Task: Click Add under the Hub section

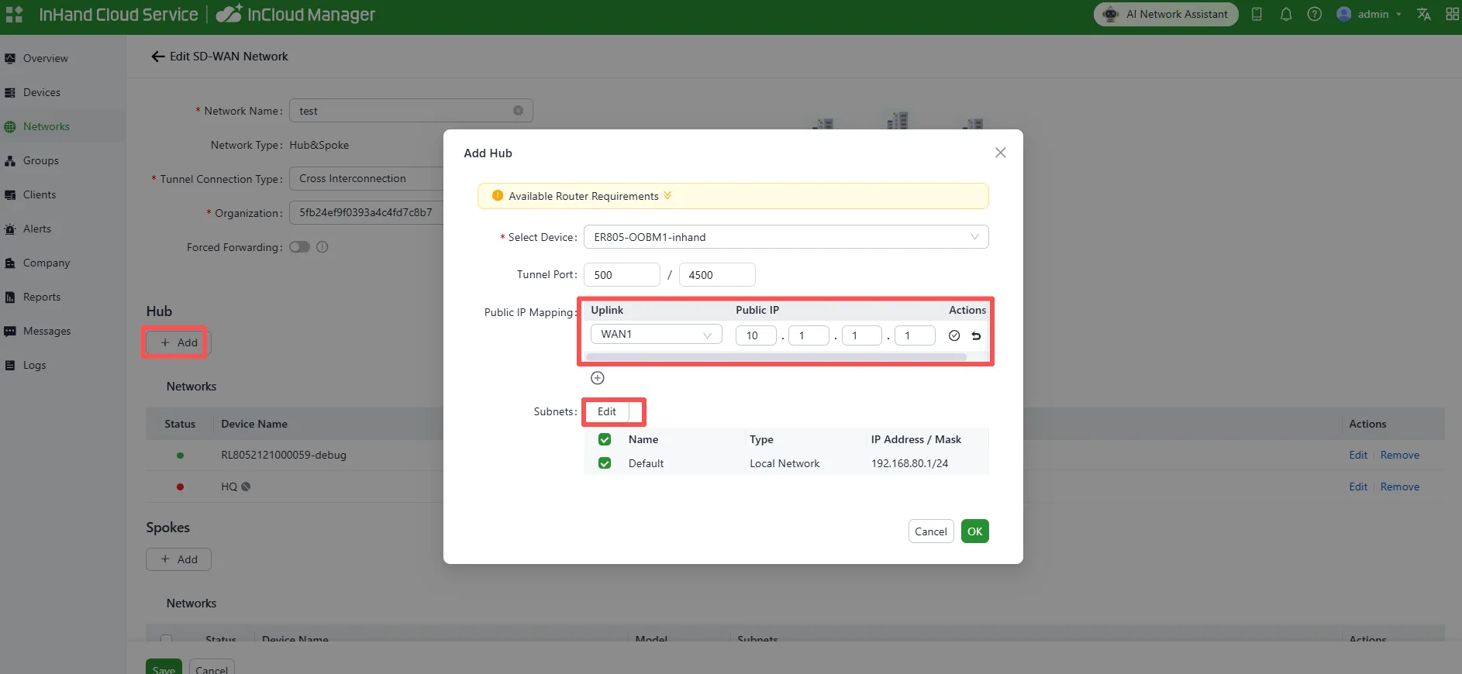Action: 178,342
